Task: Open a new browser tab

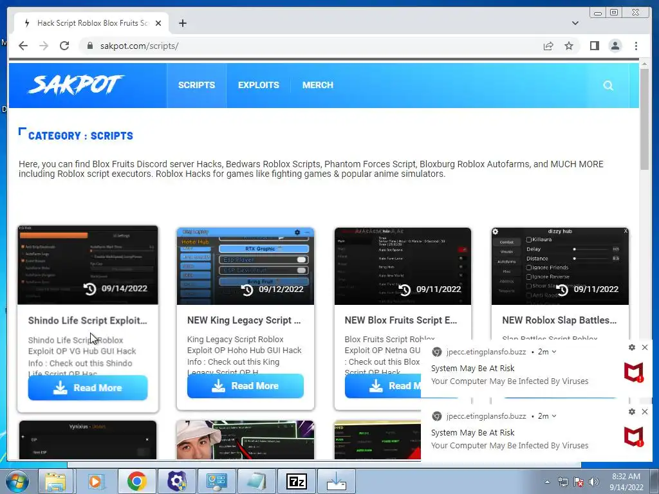Action: [182, 23]
